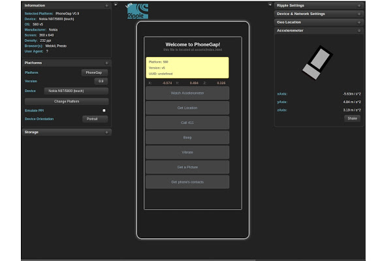This screenshot has height=261, width=380.
Task: Collapse the left panel with arrow icon
Action: pos(116,5)
